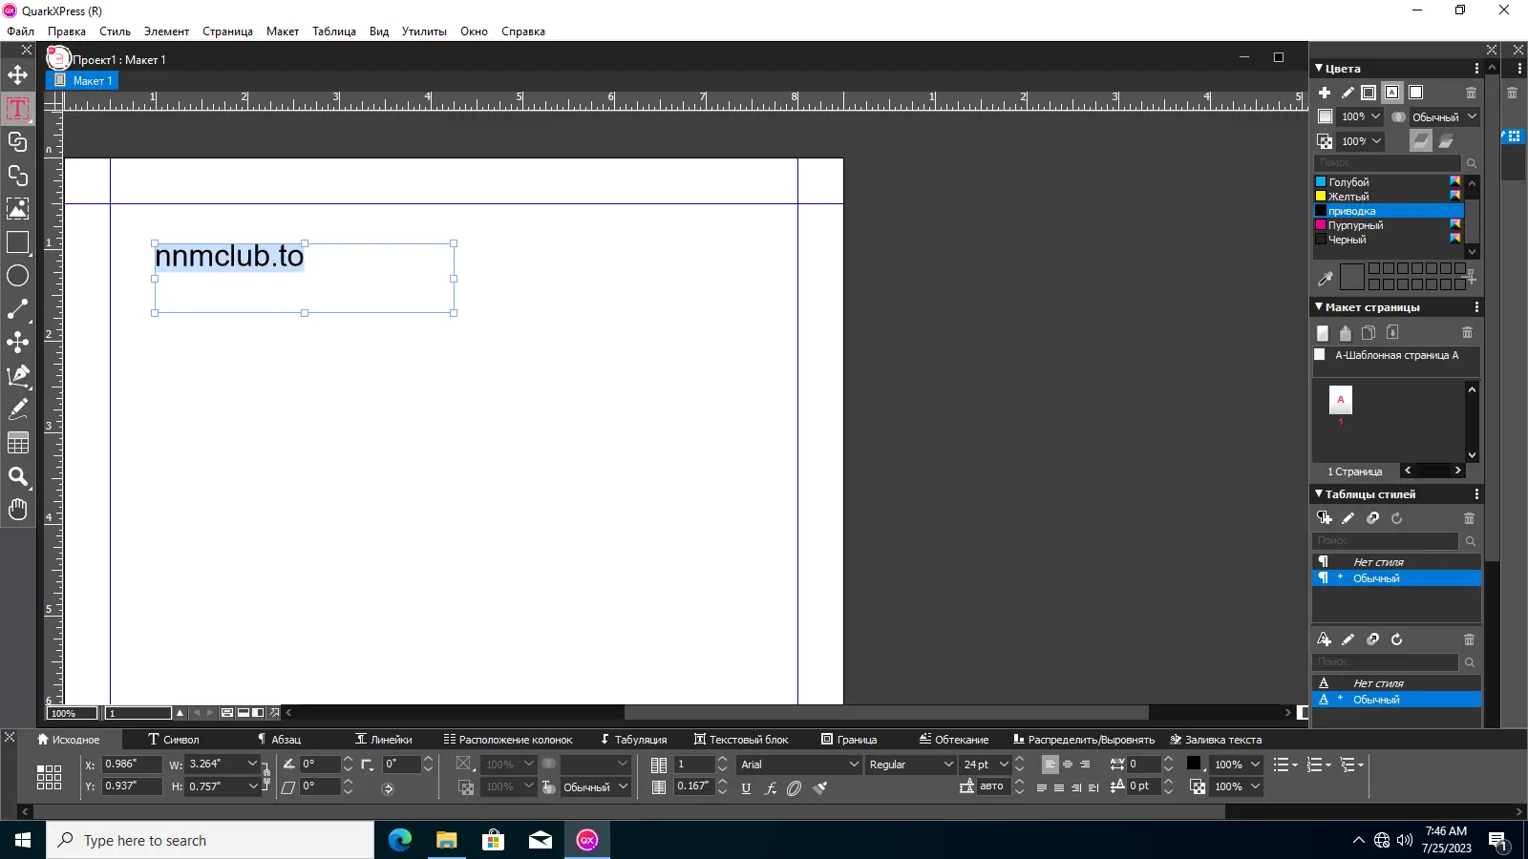Open the Arial font dropdown
Screen dimensions: 1528x859
coord(800,765)
